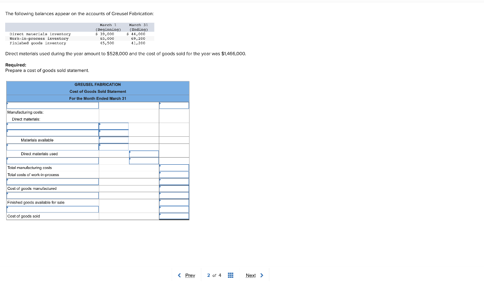Click the '41,200' ending finished goods value
This screenshot has height=284, width=484.
[x=138, y=43]
